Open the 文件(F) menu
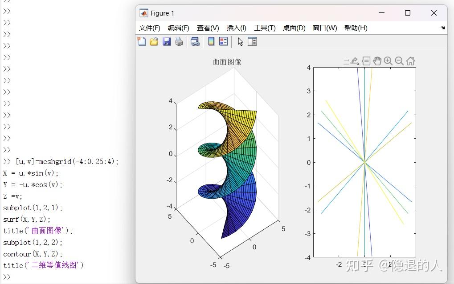The image size is (454, 284). (149, 28)
